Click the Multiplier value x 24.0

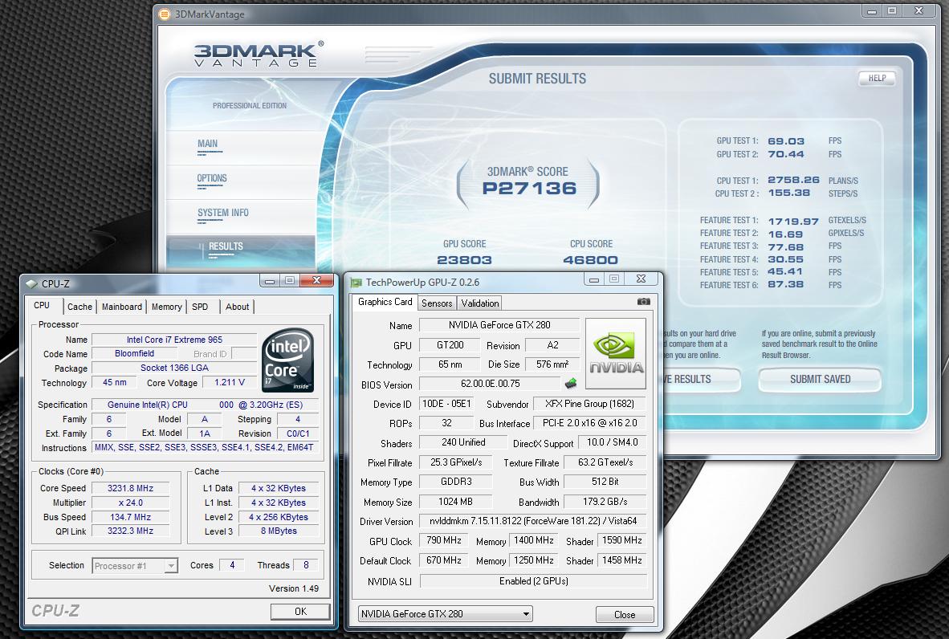coord(130,503)
